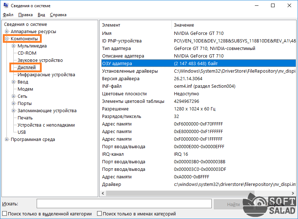
Task: Open the Файл menu
Action: coord(8,15)
